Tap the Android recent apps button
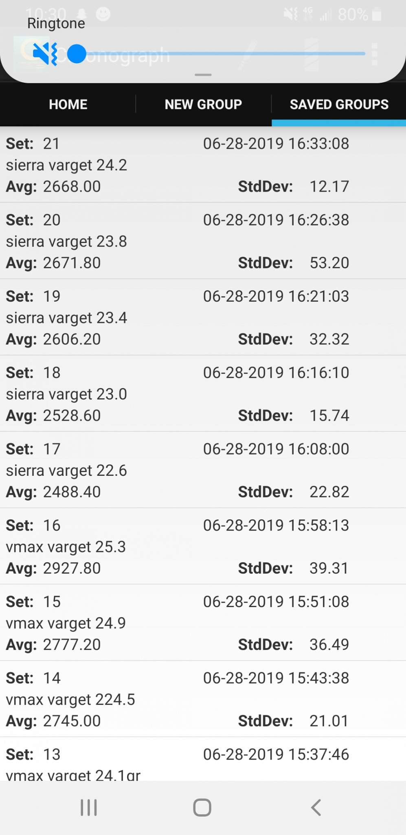 (x=88, y=807)
